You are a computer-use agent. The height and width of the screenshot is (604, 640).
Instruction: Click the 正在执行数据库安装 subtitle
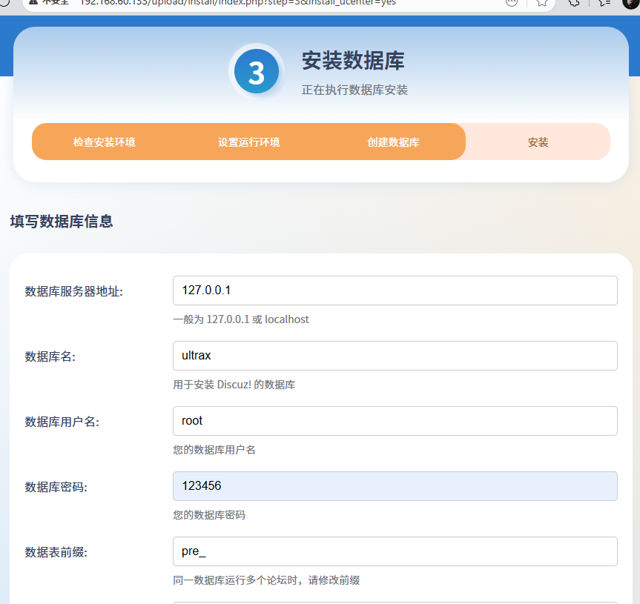(x=354, y=90)
